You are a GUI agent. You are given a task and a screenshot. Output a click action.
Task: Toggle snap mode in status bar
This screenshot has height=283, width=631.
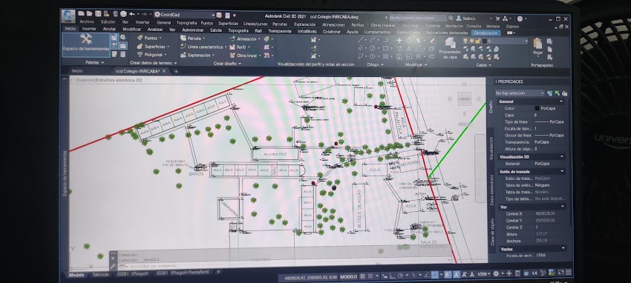click(370, 276)
